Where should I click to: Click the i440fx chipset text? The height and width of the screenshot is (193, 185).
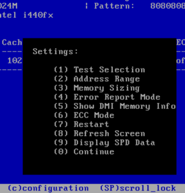click(x=38, y=15)
